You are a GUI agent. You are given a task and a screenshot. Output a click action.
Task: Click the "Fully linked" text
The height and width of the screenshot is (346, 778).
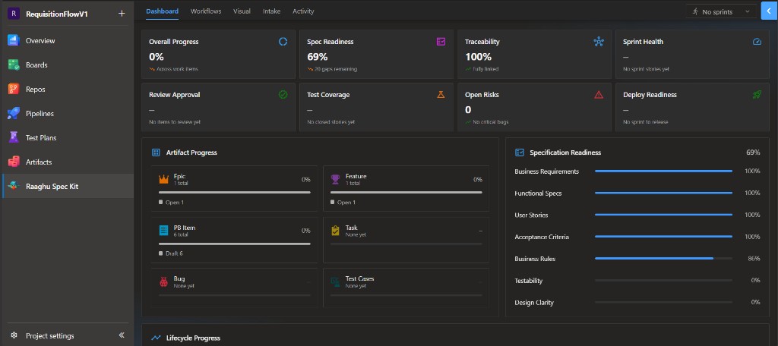coord(485,69)
